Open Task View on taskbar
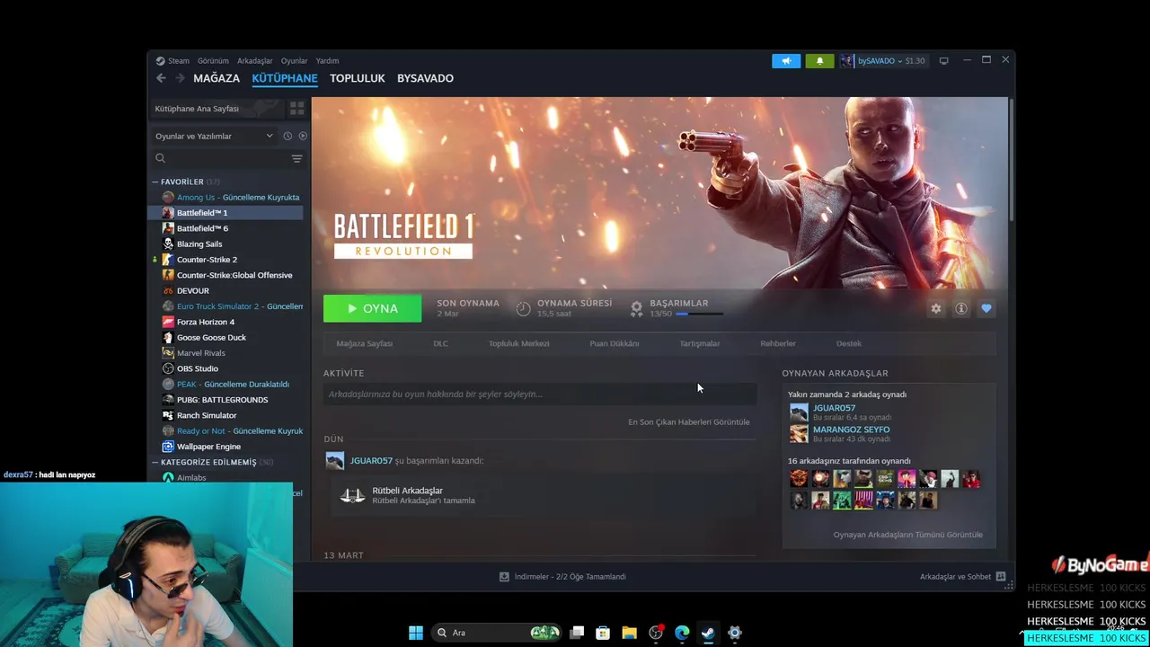This screenshot has height=647, width=1150. point(577,633)
